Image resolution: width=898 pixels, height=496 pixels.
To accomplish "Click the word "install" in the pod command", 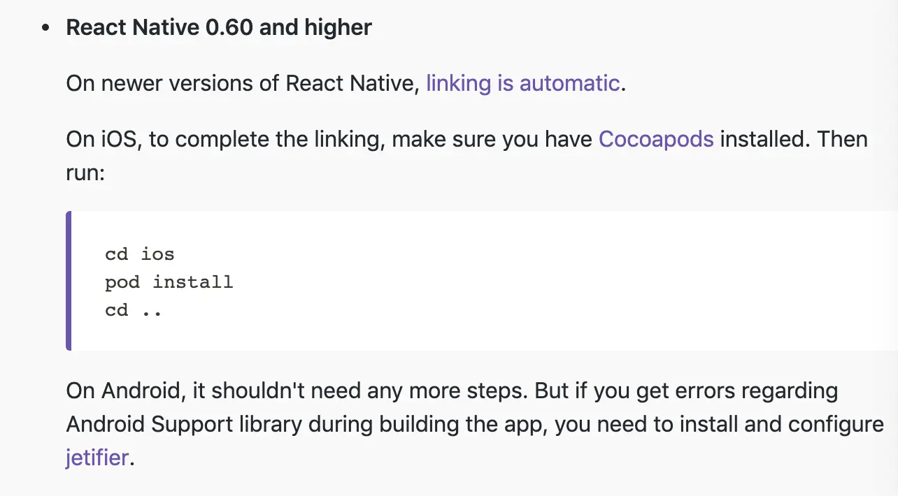I will click(x=193, y=282).
